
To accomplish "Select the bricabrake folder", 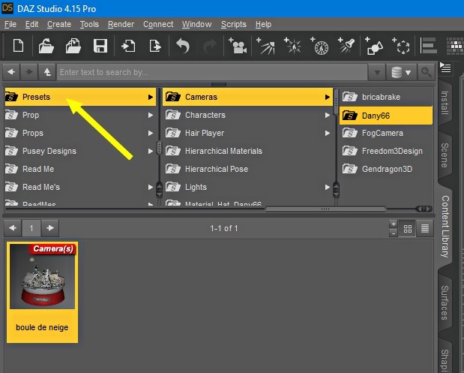I will [x=386, y=97].
